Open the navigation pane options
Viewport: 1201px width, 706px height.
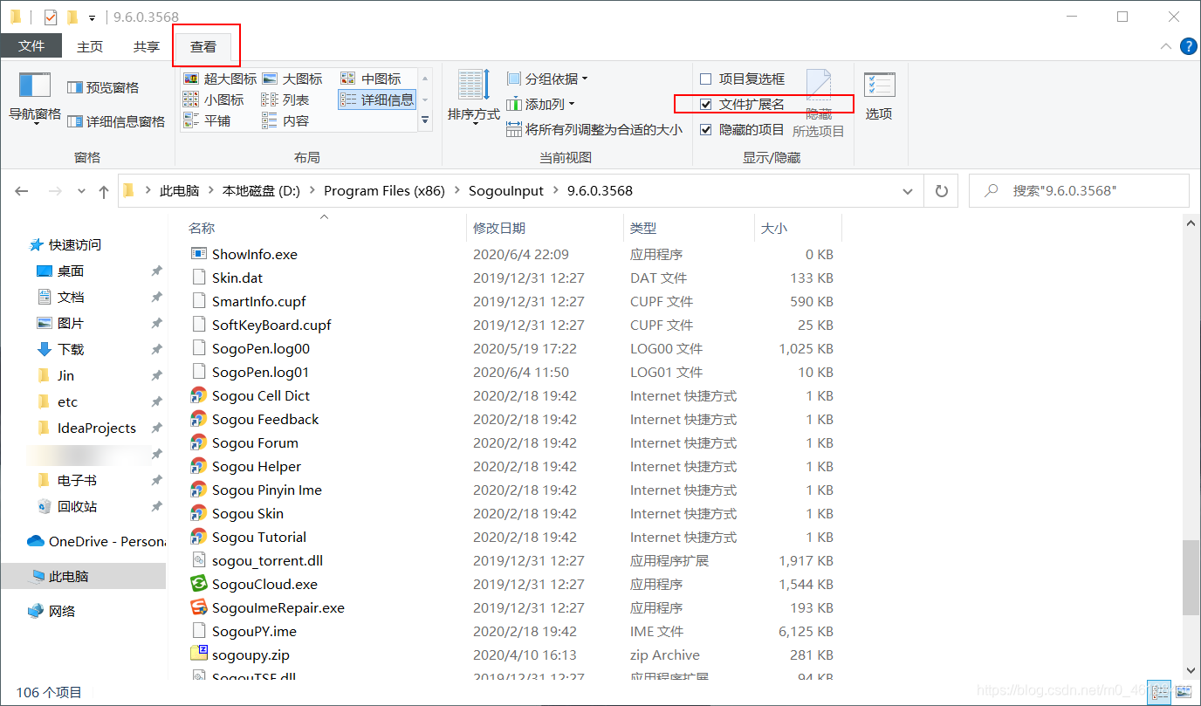(x=35, y=99)
